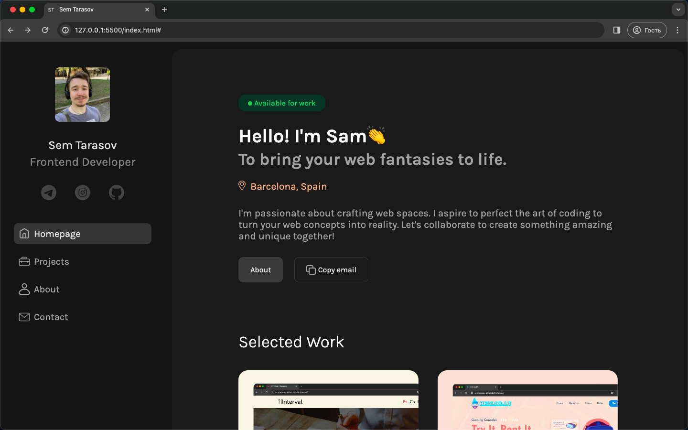688x430 pixels.
Task: Open the Telegram social icon
Action: 49,193
